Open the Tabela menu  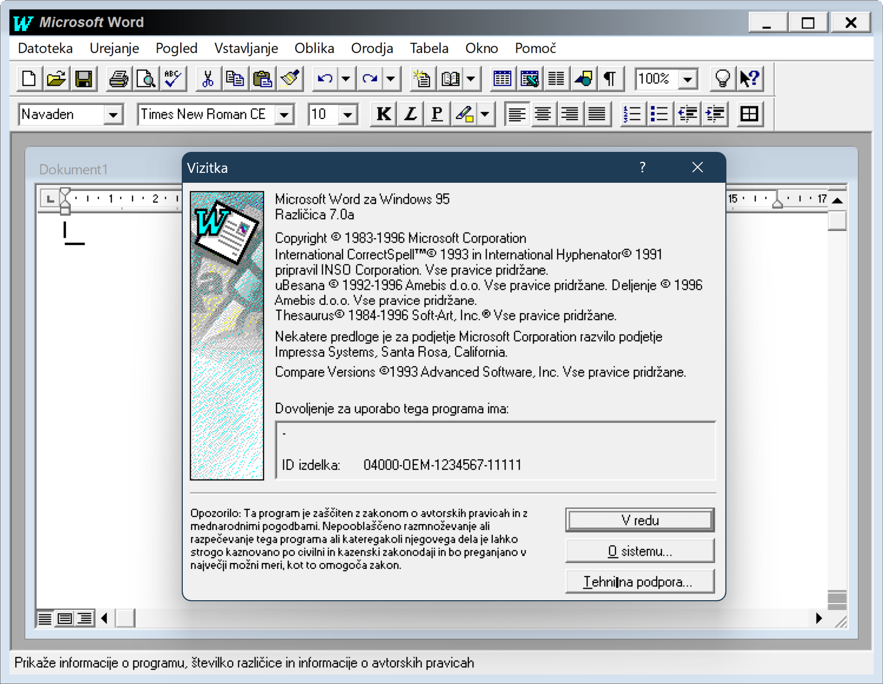429,48
